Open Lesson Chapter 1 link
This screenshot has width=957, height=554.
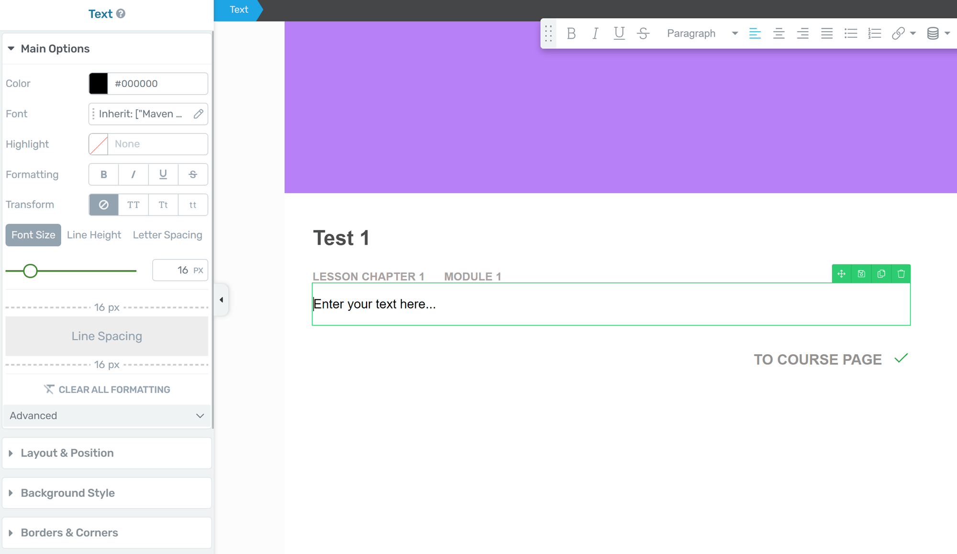[368, 277]
